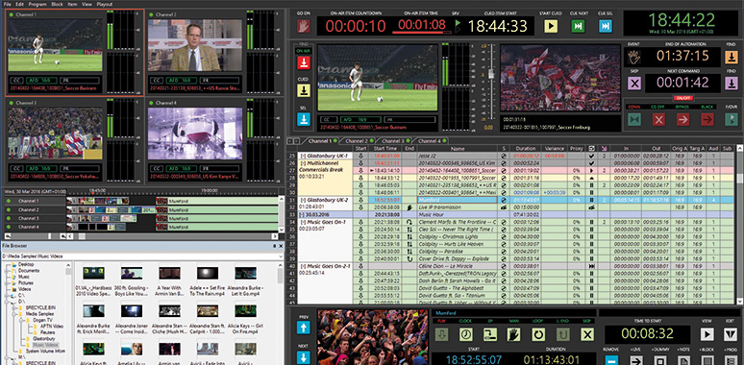Collapse the Music Goes On-1 block
The width and height of the screenshot is (744, 365).
[303, 222]
